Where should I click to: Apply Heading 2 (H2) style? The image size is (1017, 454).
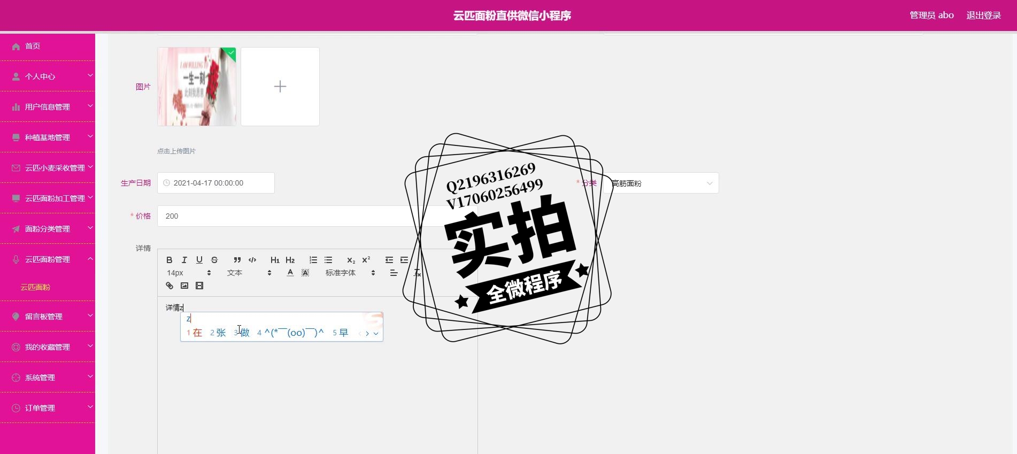click(290, 260)
